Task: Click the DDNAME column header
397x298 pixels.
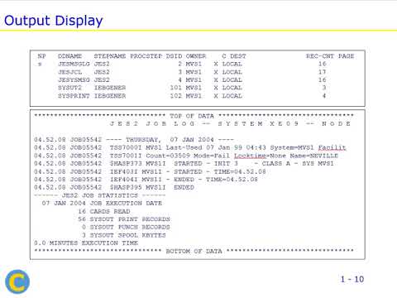Action: pyautogui.click(x=69, y=56)
